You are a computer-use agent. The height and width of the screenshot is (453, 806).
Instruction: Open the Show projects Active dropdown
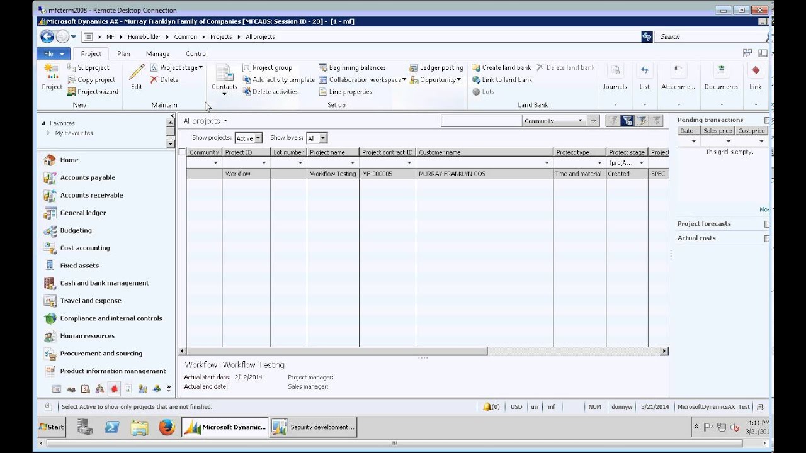tap(258, 138)
